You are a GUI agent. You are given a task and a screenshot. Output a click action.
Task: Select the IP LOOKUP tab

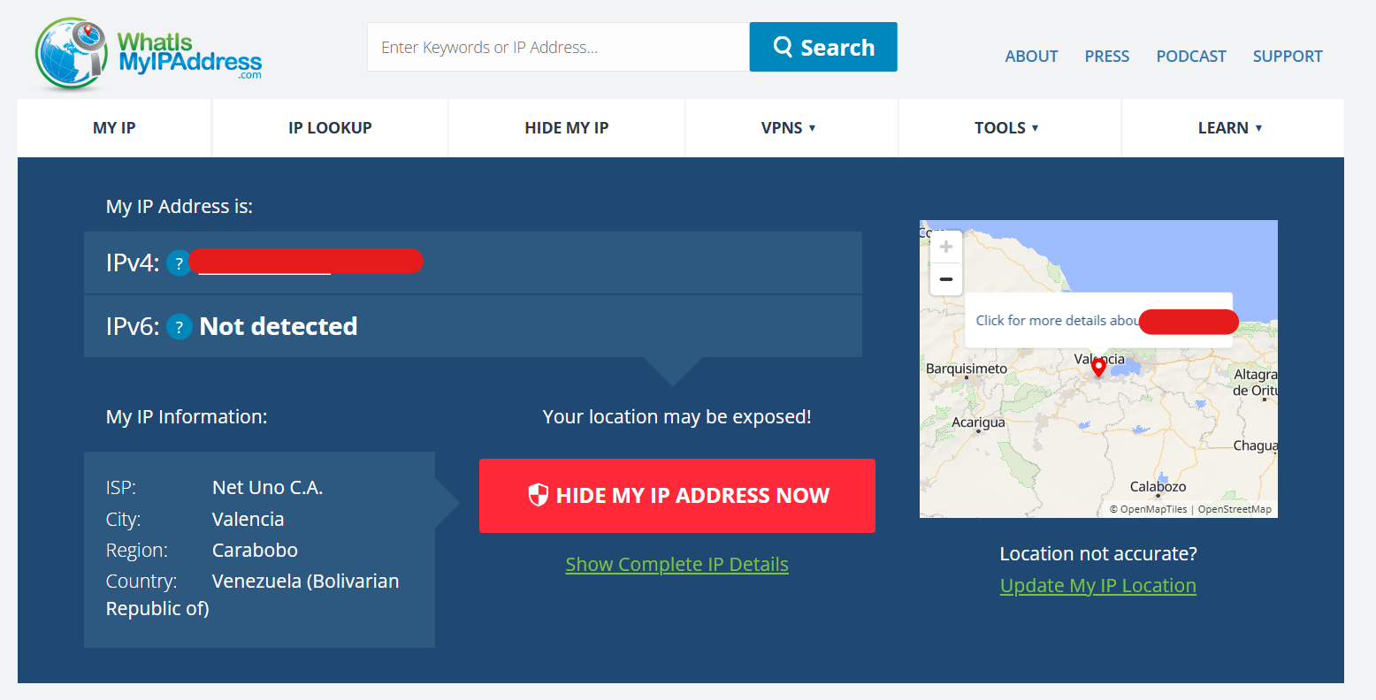(x=330, y=128)
